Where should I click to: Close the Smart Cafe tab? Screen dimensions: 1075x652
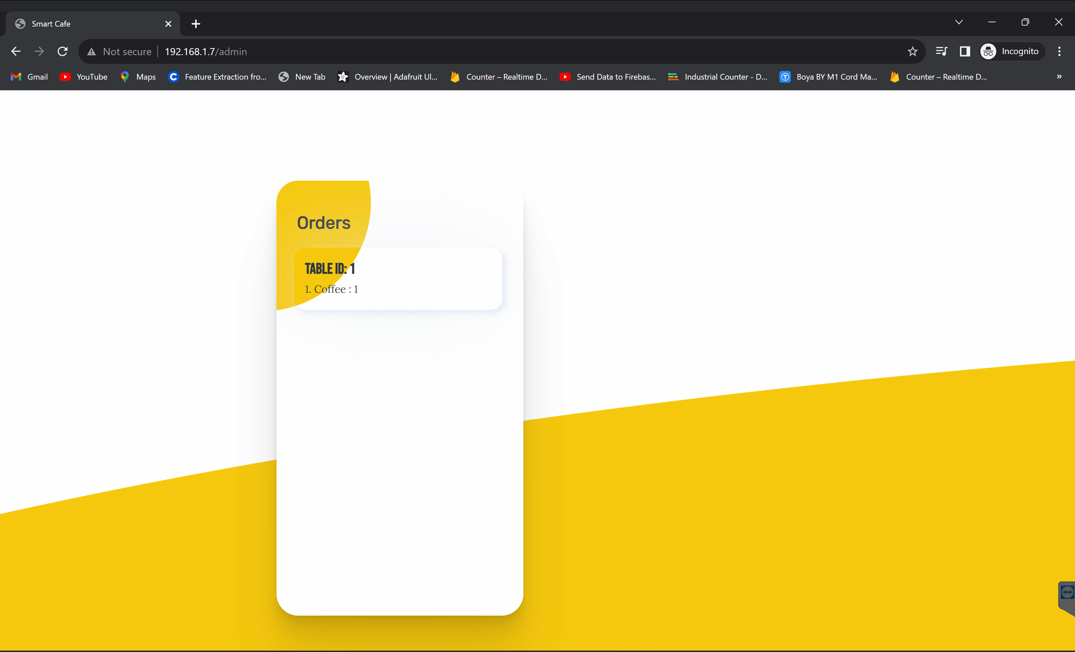click(x=168, y=24)
